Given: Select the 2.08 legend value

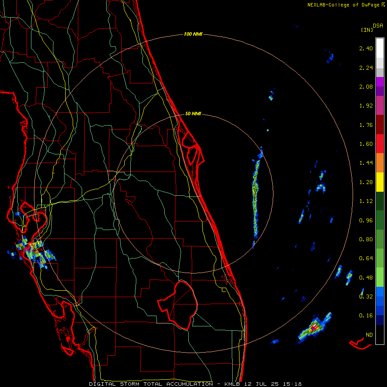Looking at the screenshot, I should pos(366,86).
